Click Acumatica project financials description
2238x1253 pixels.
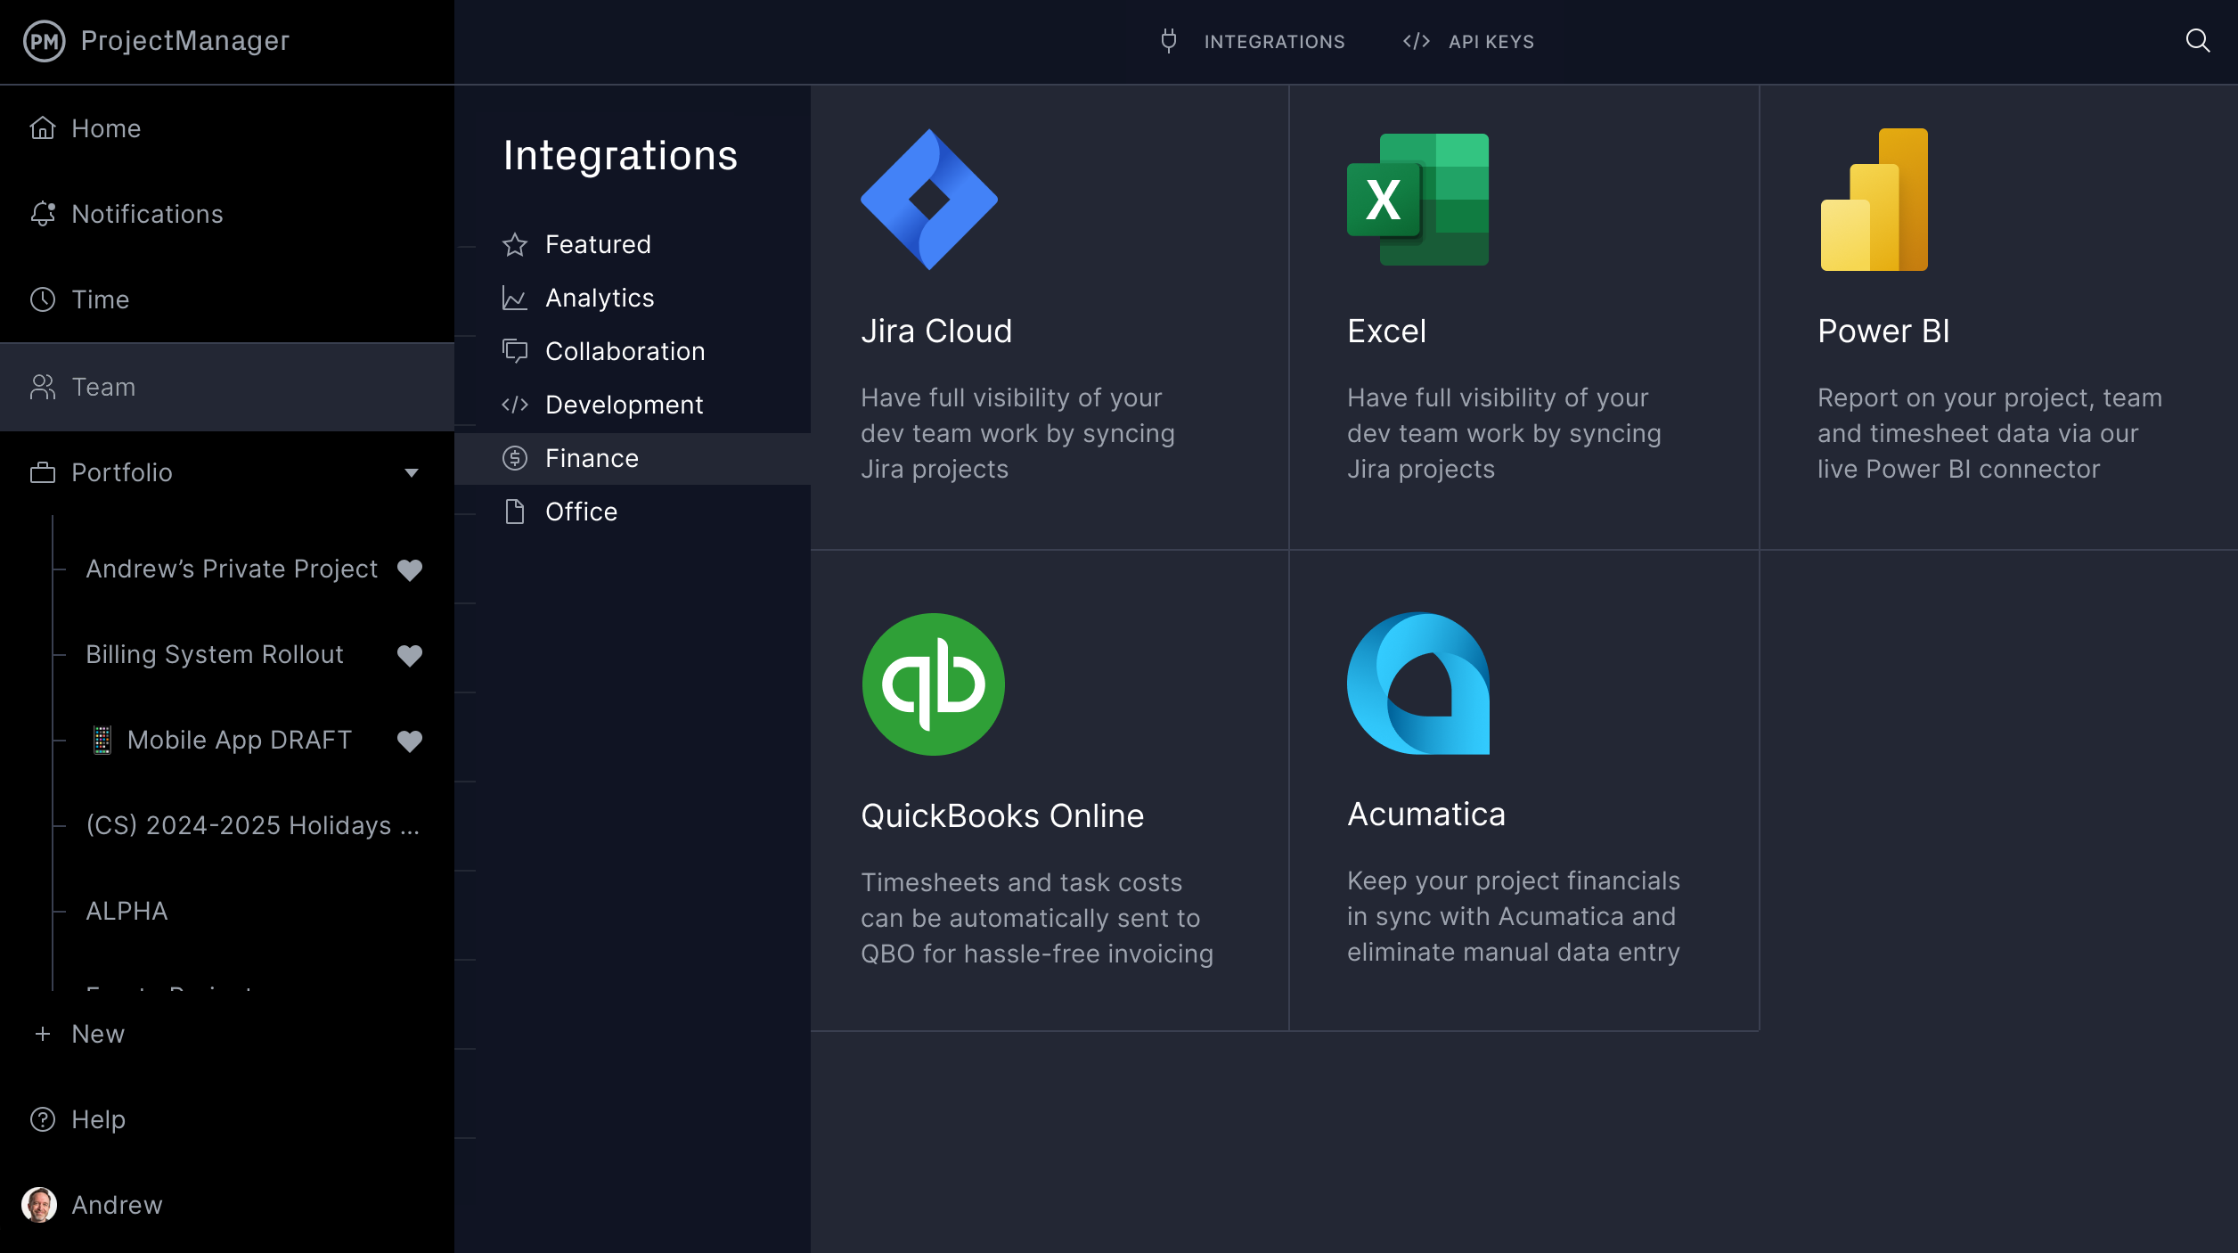[x=1514, y=916]
